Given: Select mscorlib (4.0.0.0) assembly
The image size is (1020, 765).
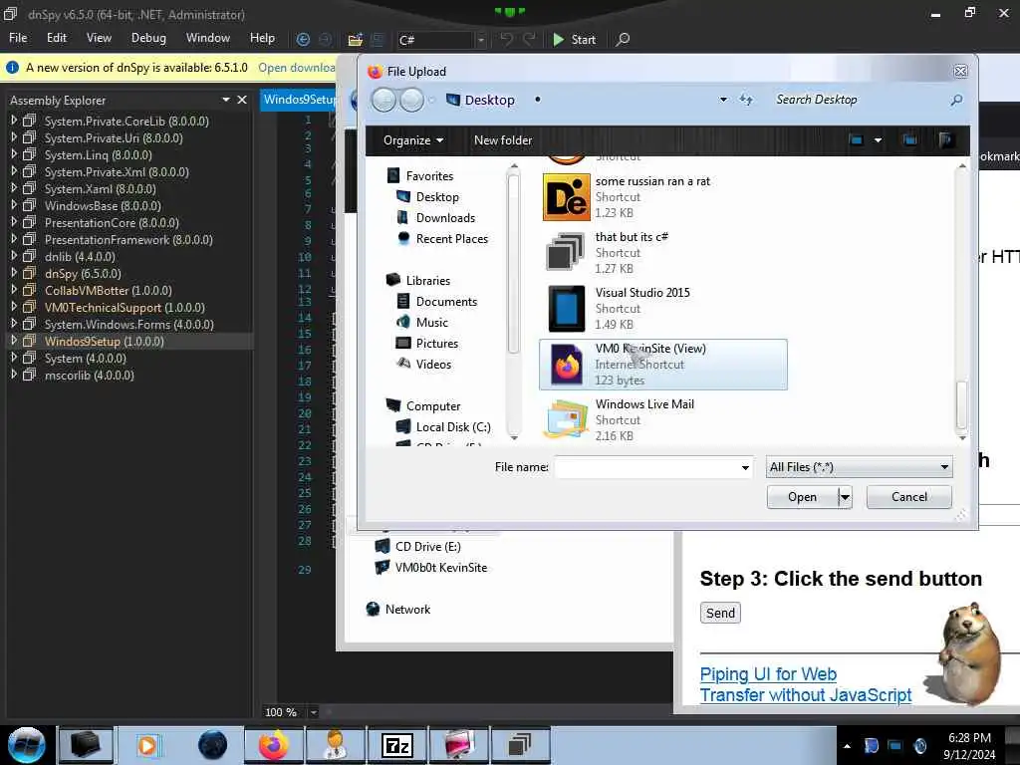Looking at the screenshot, I should pyautogui.click(x=89, y=376).
